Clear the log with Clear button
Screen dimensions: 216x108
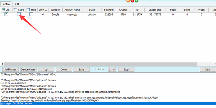point(208,69)
